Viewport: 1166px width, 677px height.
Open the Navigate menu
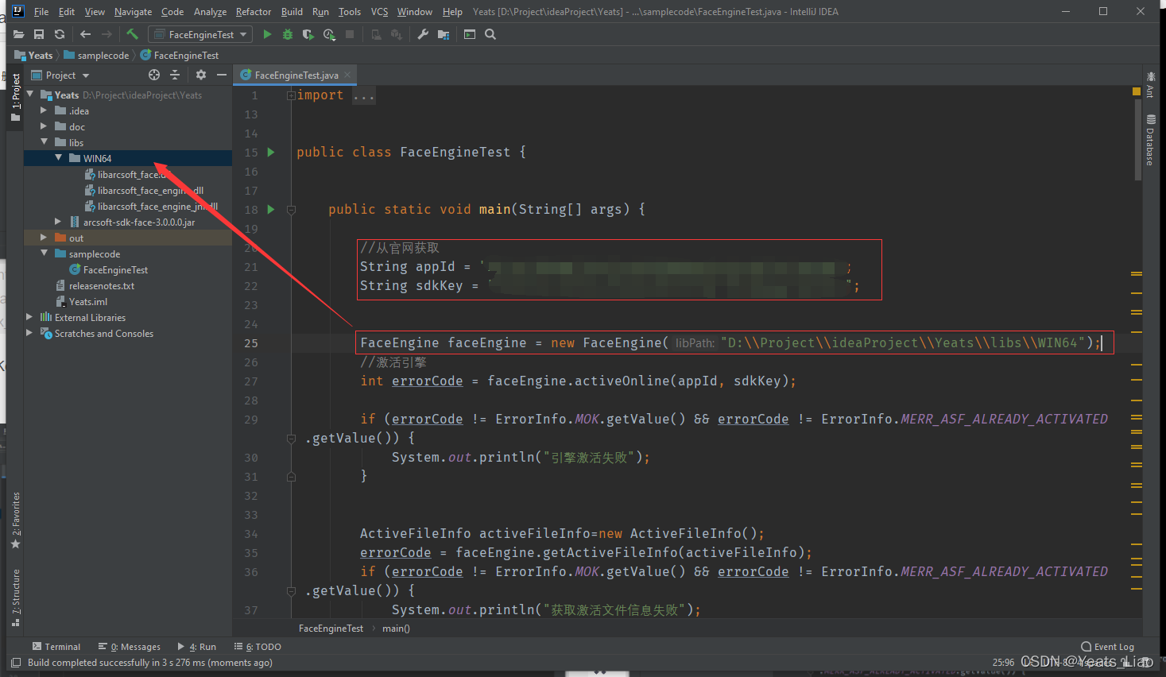click(x=133, y=12)
